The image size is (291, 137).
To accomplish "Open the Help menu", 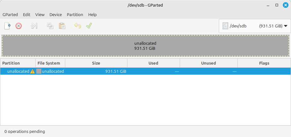I will (92, 15).
